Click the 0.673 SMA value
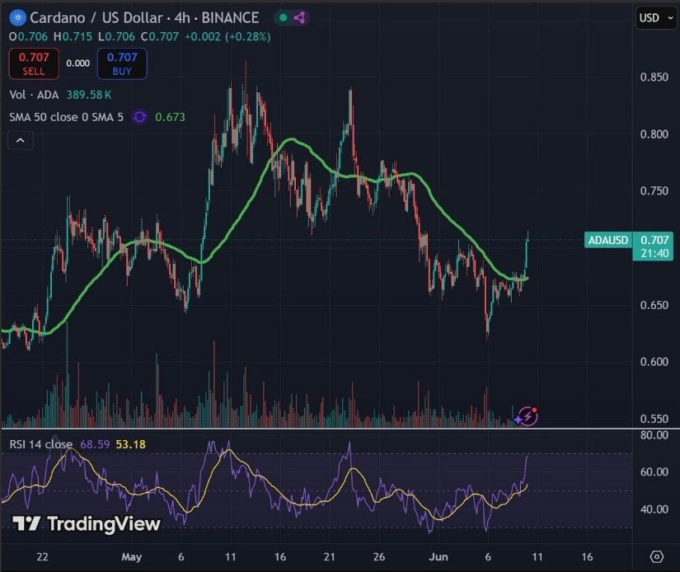Viewport: 680px width, 572px height. point(170,117)
